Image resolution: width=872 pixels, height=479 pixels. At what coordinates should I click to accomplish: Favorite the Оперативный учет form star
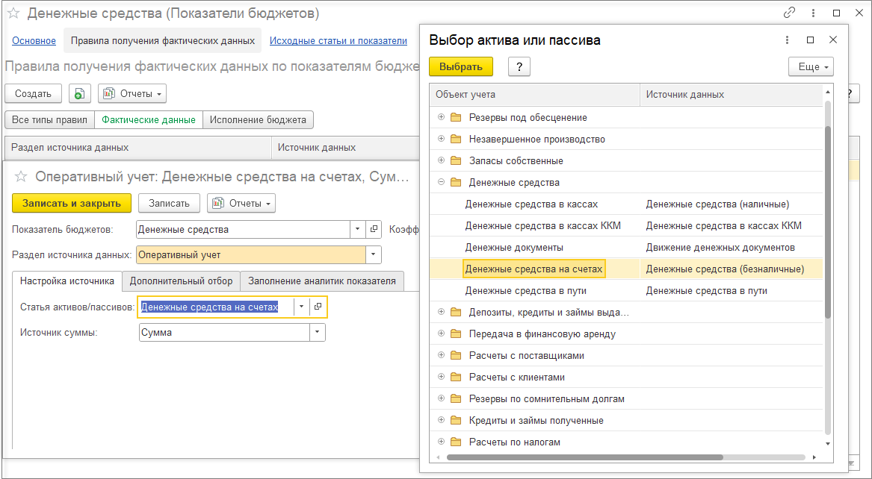coord(21,177)
